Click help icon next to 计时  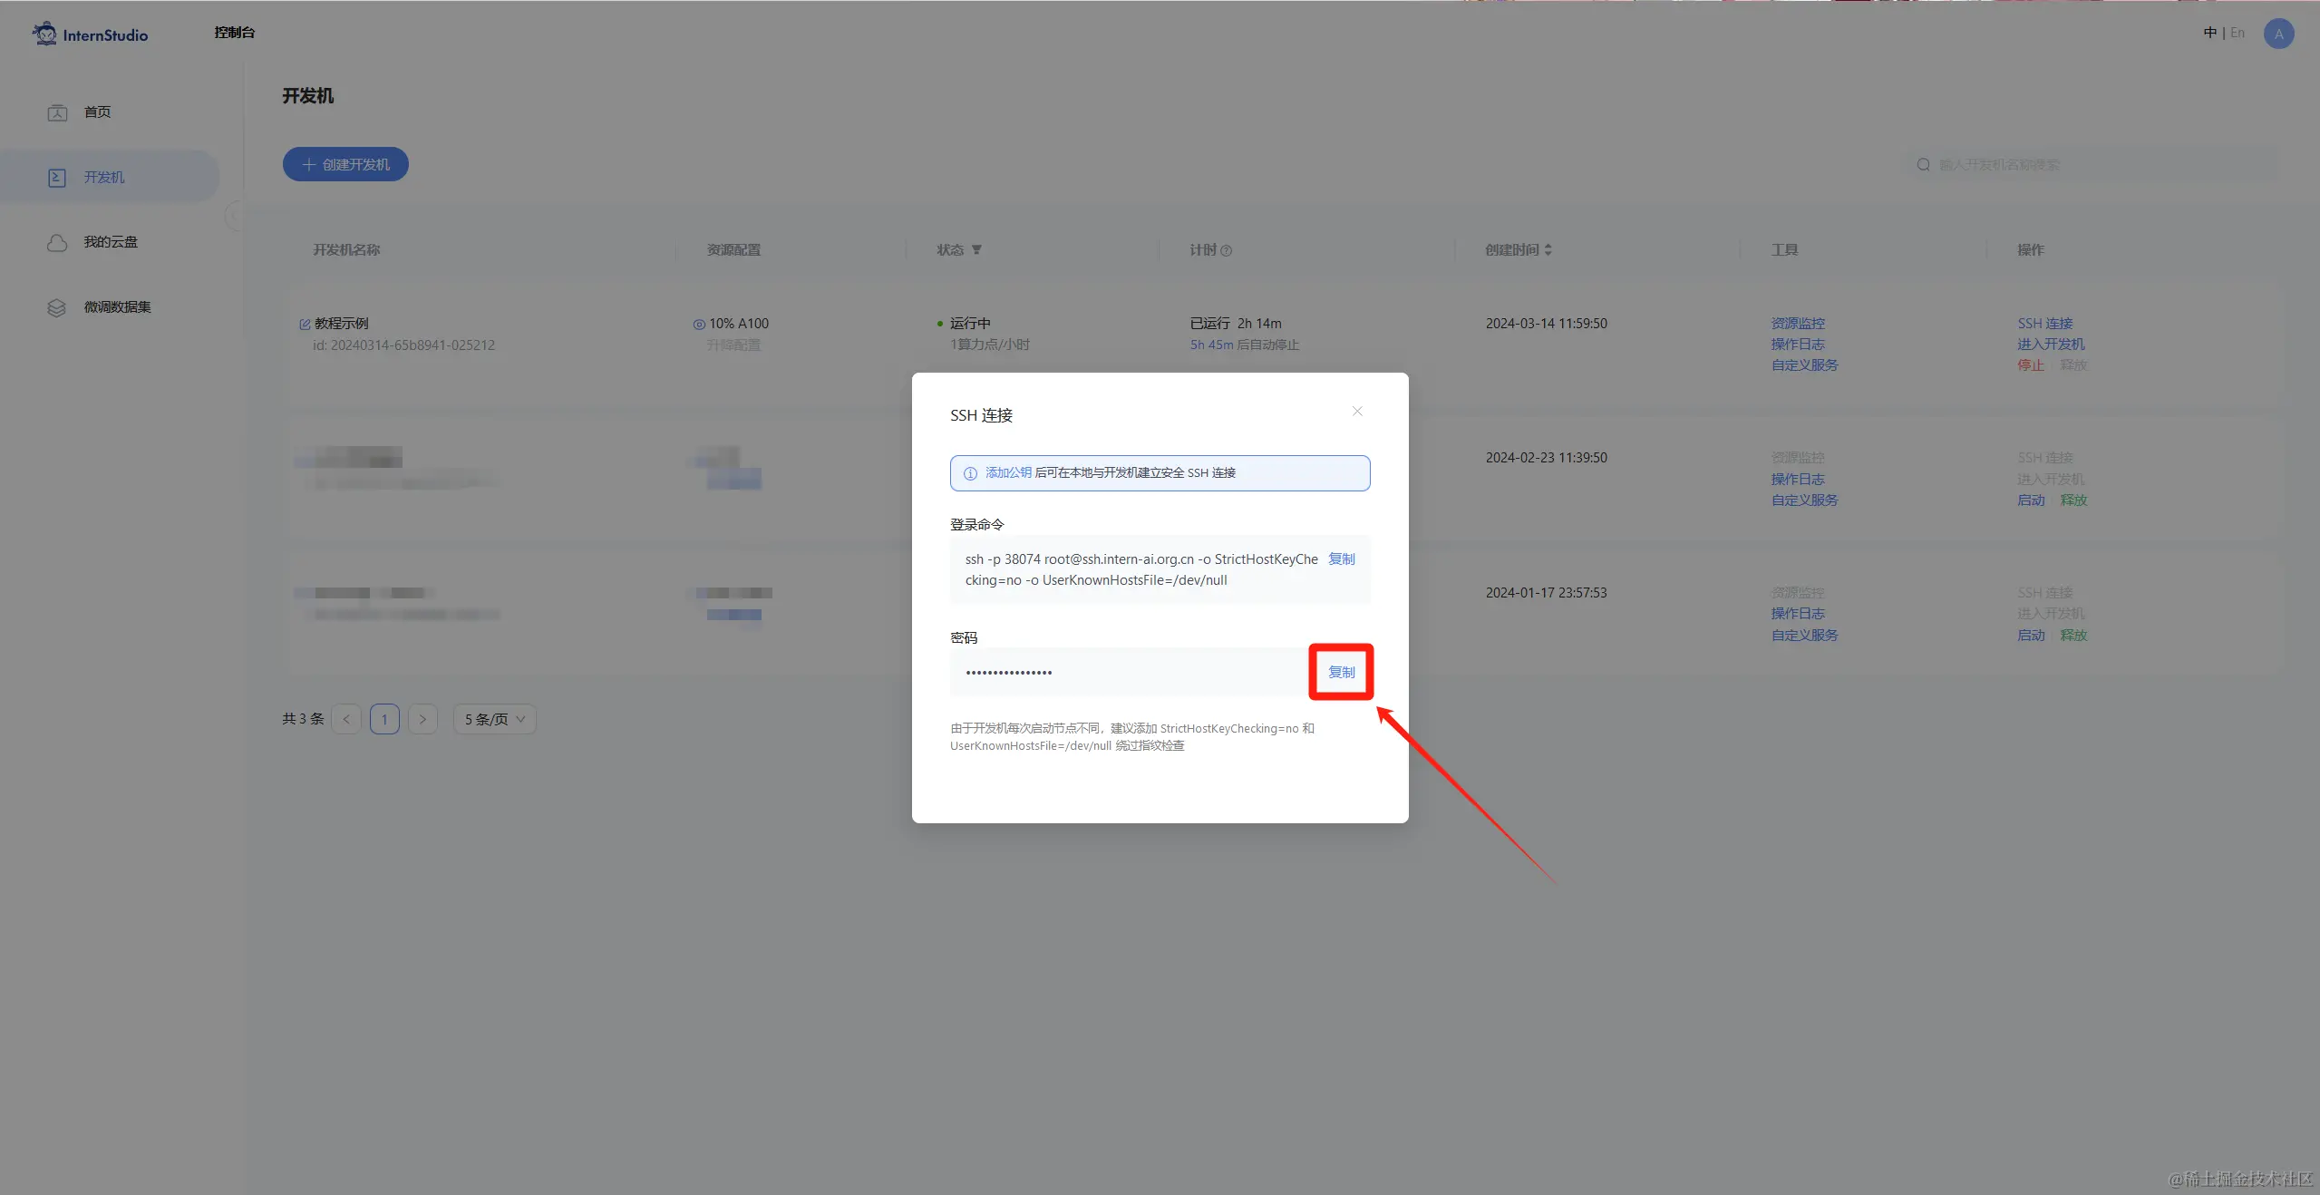pos(1226,251)
